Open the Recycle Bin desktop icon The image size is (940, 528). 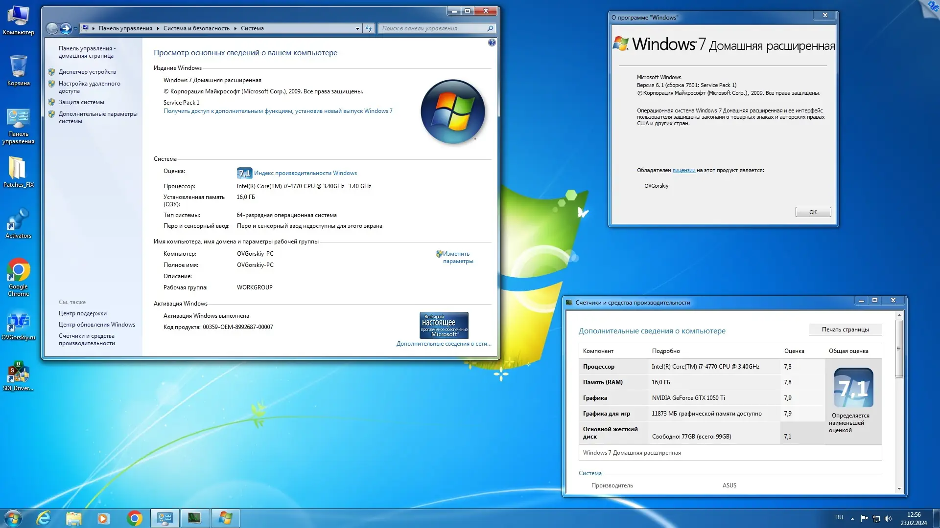(x=19, y=67)
